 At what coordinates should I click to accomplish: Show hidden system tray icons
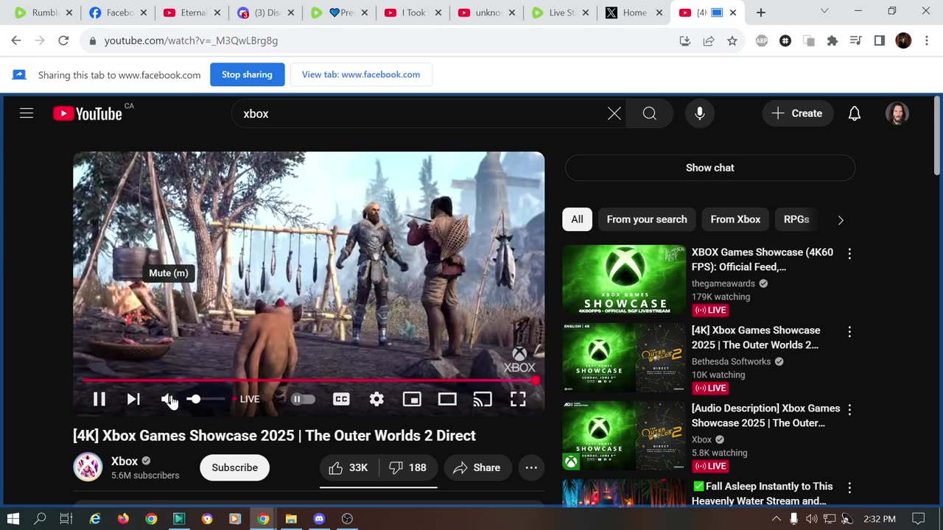pos(776,518)
